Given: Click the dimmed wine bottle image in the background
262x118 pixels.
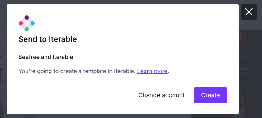Looking at the screenshot, I should click(x=241, y=95).
